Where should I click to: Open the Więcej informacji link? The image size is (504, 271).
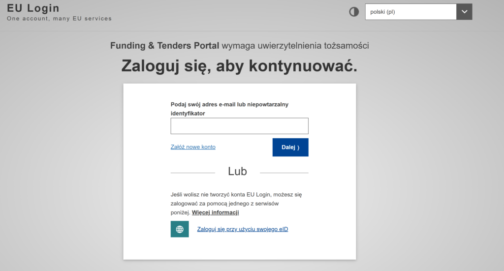tap(216, 212)
